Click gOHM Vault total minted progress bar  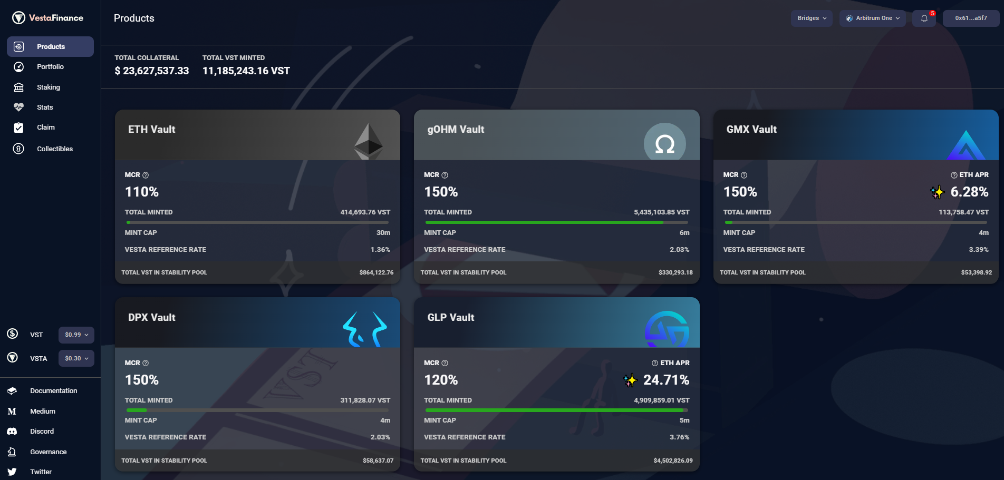(x=557, y=222)
